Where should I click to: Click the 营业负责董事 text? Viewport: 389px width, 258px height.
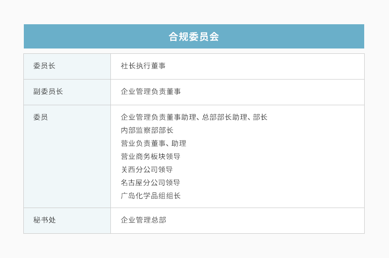pos(143,144)
